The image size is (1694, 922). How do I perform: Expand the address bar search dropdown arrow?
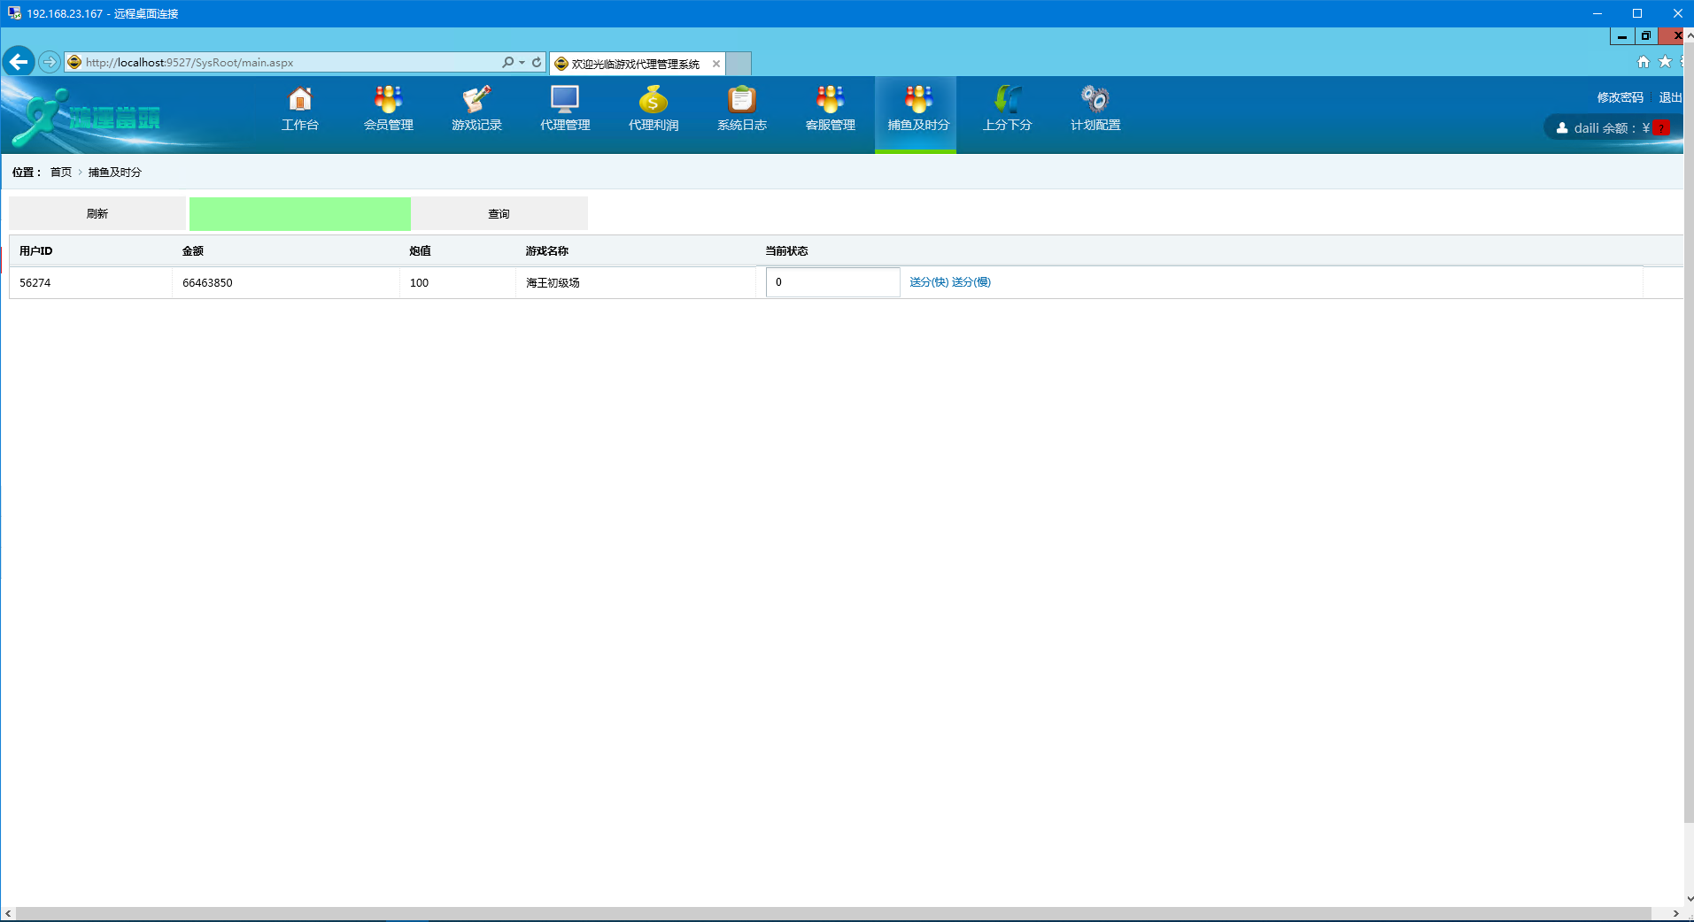(x=522, y=63)
